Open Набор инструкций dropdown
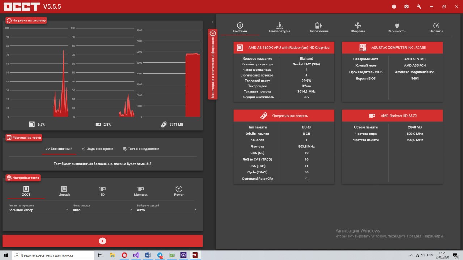The image size is (463, 260). pyautogui.click(x=167, y=210)
